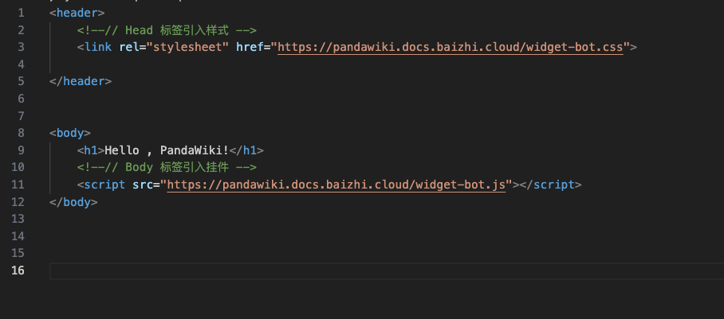Image resolution: width=724 pixels, height=319 pixels.
Task: Click the link tag name
Action: (x=97, y=47)
